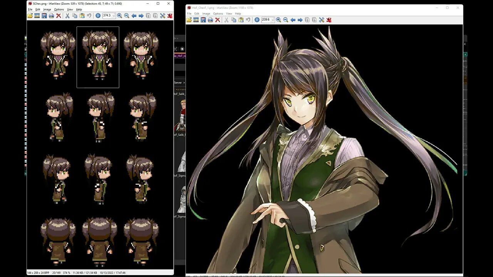Click Copy icon in HoF_ChevF_1.png window
The width and height of the screenshot is (493, 277).
(234, 20)
